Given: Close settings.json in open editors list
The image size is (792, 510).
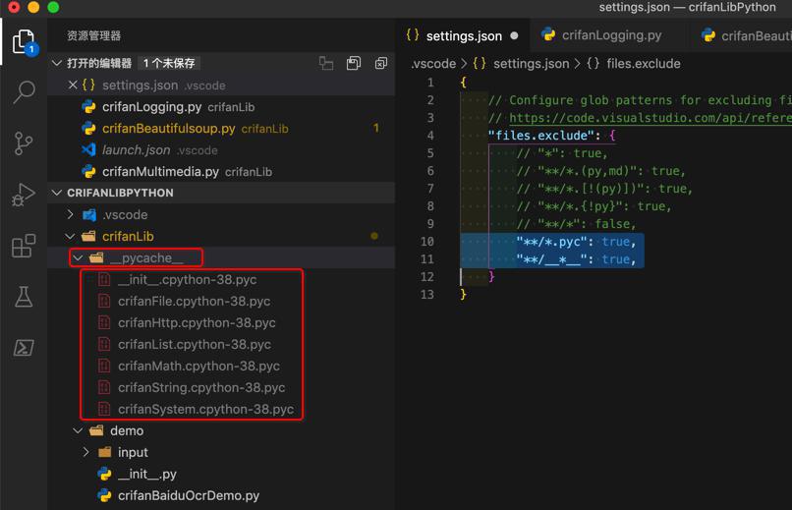Looking at the screenshot, I should click(x=73, y=85).
